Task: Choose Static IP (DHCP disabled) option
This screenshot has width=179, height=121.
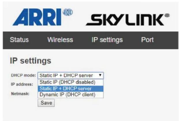Action: [x=71, y=82]
